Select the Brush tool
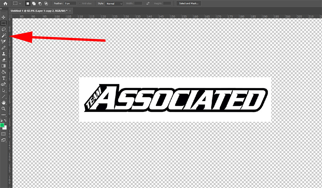 click(3, 48)
